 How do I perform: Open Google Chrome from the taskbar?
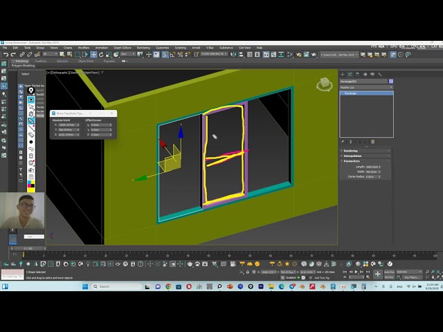(x=168, y=286)
